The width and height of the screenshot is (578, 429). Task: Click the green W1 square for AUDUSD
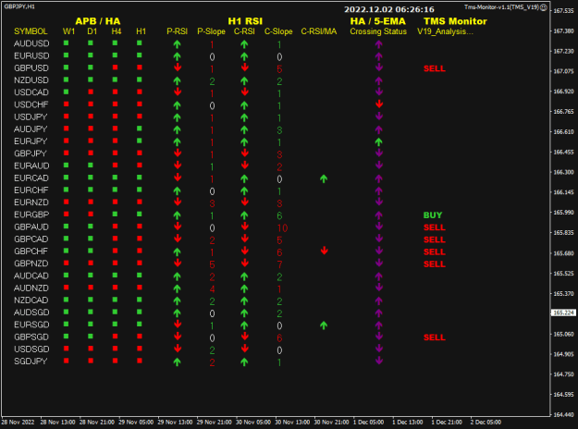point(66,43)
